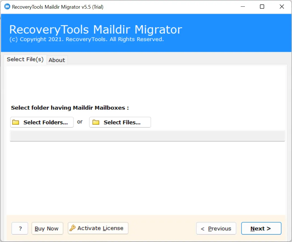Click the empty gray selected path field
Image resolution: width=292 pixels, height=242 pixels.
(147, 136)
